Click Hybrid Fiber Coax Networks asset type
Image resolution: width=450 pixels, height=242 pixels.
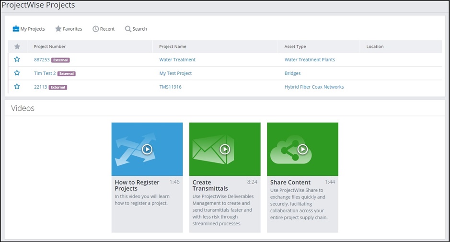pos(314,87)
